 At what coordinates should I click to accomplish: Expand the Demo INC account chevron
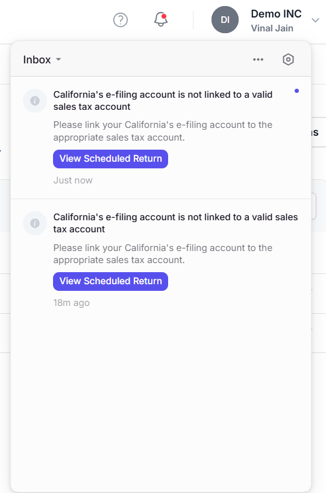click(x=315, y=20)
